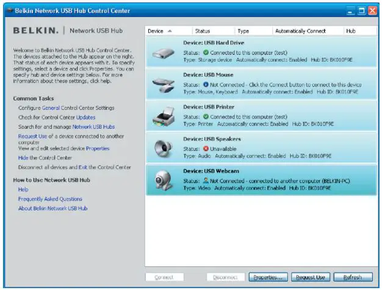Viewport: 382px width, 290px height.
Task: Click the greyed-out Disconnect button
Action: [226, 277]
